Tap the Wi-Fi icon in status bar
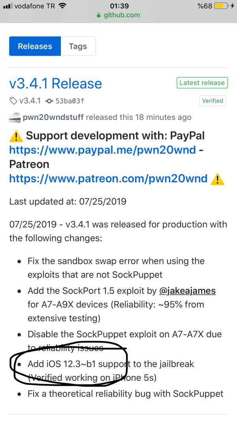The height and width of the screenshot is (421, 237). coord(62,6)
